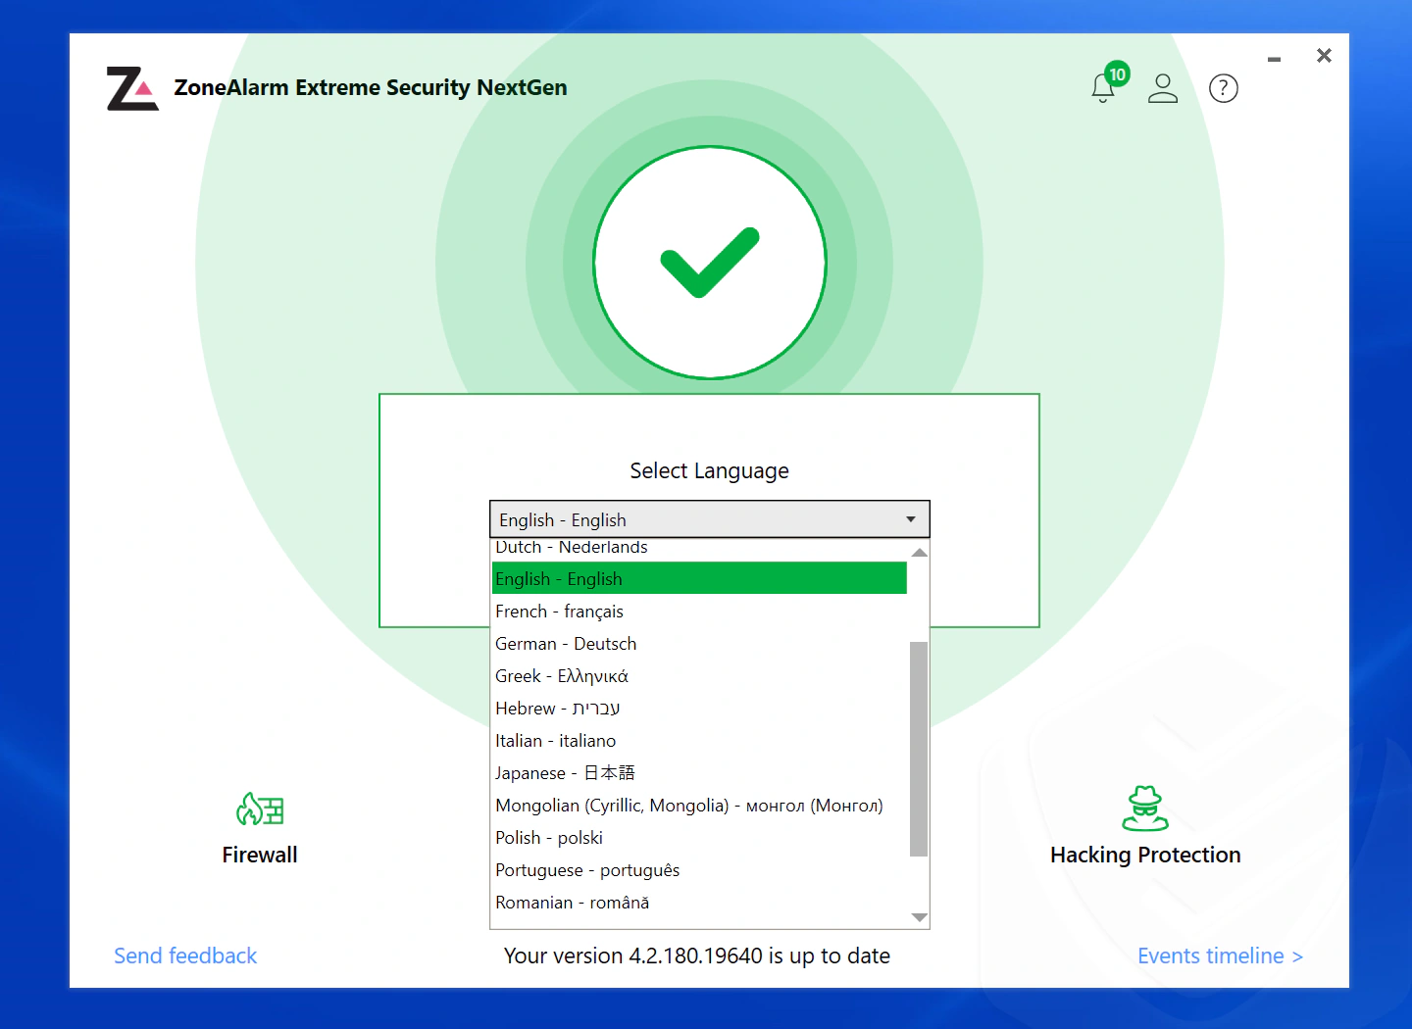
Task: Open the Send feedback link
Action: (x=185, y=955)
